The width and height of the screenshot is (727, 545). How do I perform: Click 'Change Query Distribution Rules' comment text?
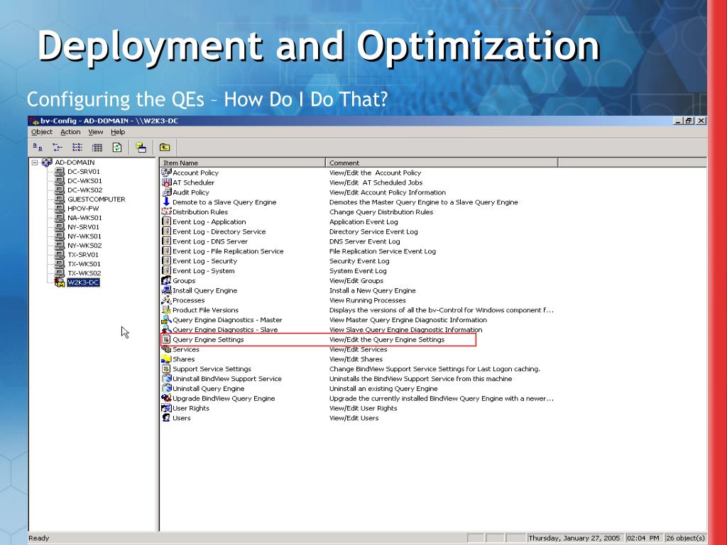pos(381,211)
